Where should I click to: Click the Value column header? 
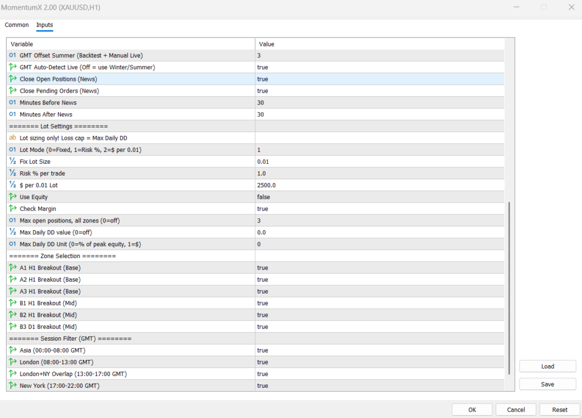pos(379,44)
